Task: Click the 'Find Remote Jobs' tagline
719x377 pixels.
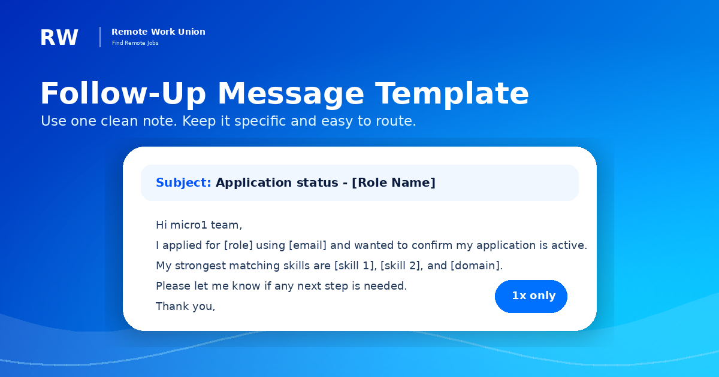Action: click(x=135, y=43)
